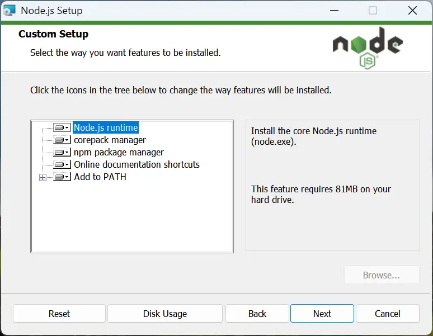Click the Node.js logo in header
This screenshot has height=336, width=433.
click(x=368, y=48)
